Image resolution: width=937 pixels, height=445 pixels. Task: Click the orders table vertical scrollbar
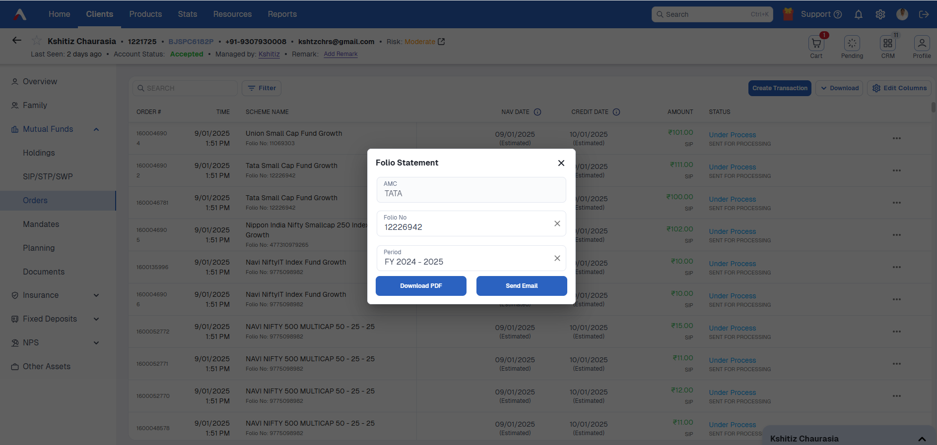[934, 107]
